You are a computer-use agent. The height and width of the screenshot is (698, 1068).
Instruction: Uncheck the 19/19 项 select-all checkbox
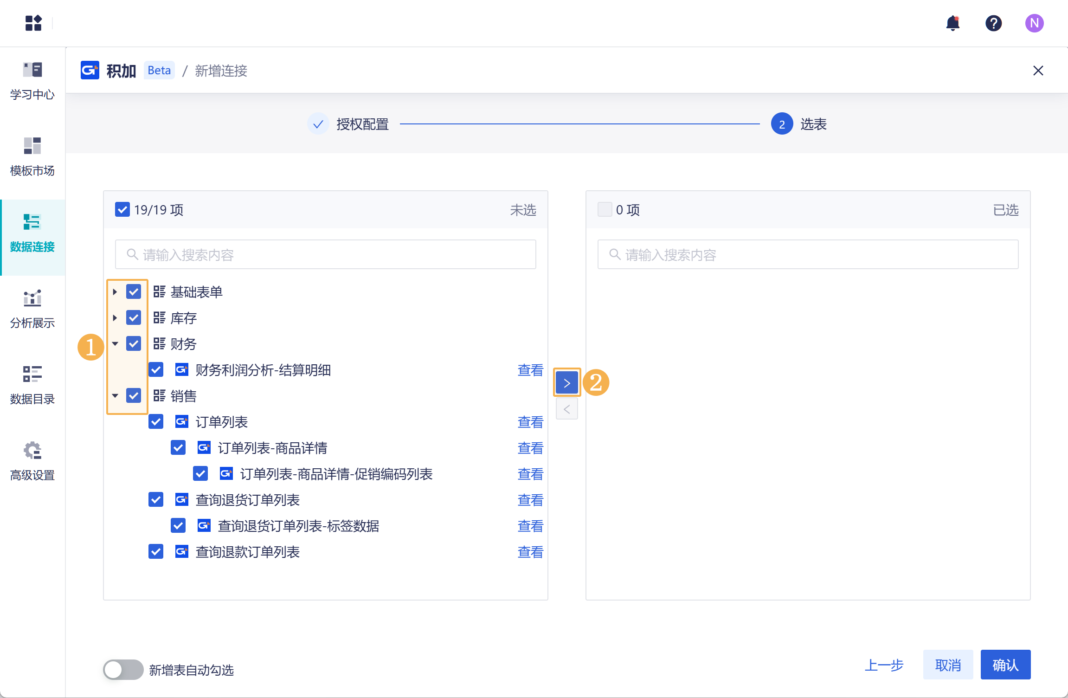[122, 210]
